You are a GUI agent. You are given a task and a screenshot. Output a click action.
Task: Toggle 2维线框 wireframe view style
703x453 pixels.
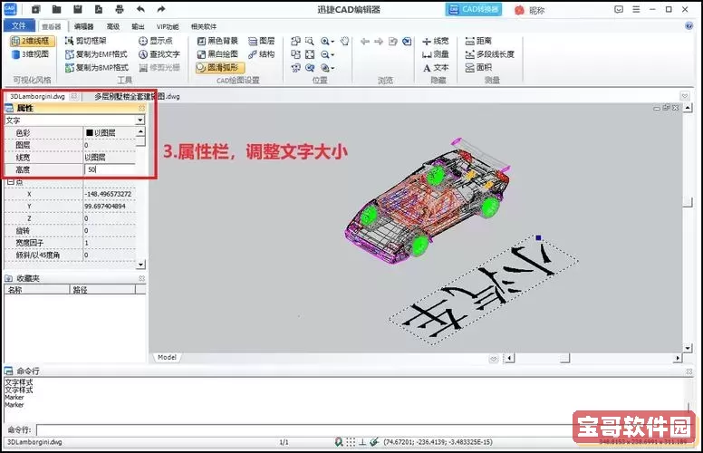point(32,41)
